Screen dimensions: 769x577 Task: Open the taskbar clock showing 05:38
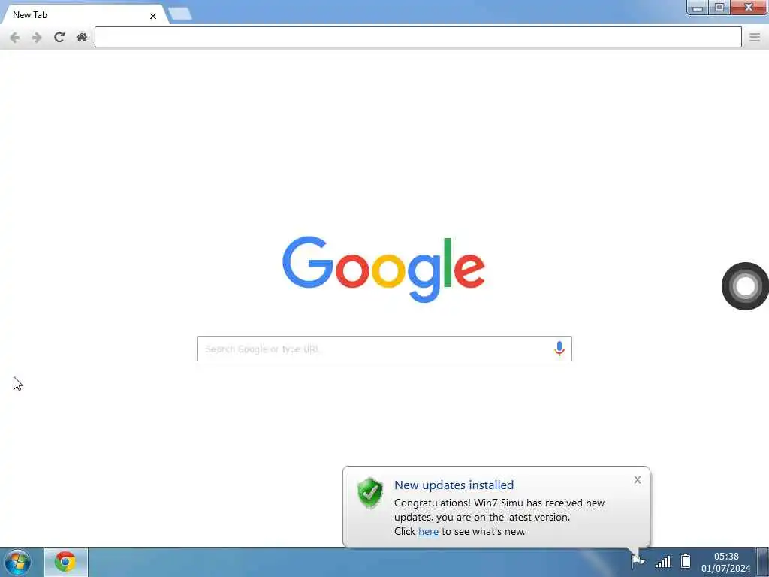pos(726,562)
